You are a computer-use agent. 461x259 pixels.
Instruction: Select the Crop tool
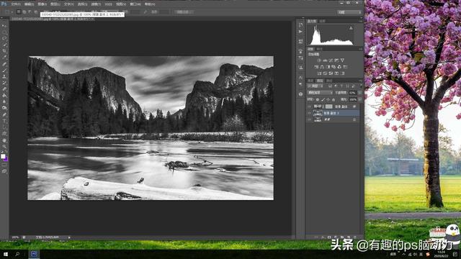click(4, 50)
